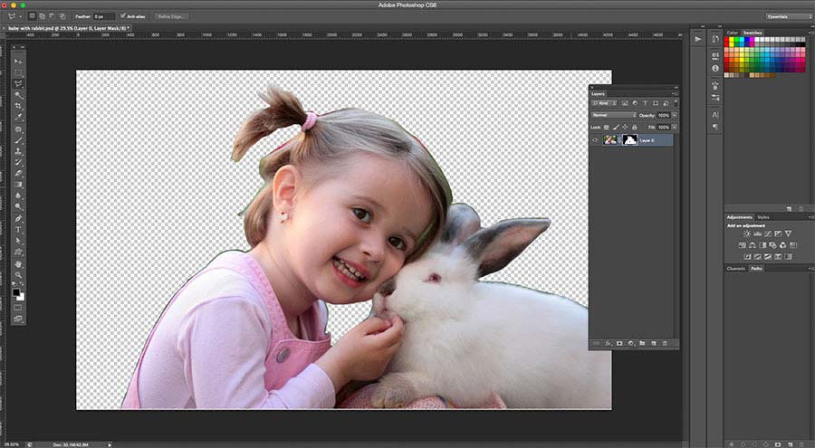This screenshot has width=815, height=448.
Task: Select the Hand tool
Action: tap(18, 263)
